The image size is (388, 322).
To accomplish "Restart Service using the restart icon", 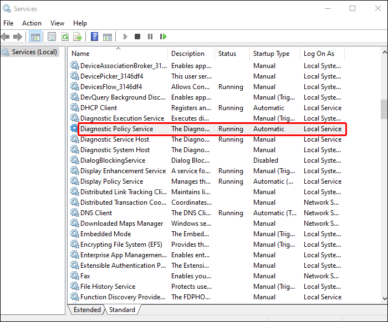I will [x=163, y=37].
